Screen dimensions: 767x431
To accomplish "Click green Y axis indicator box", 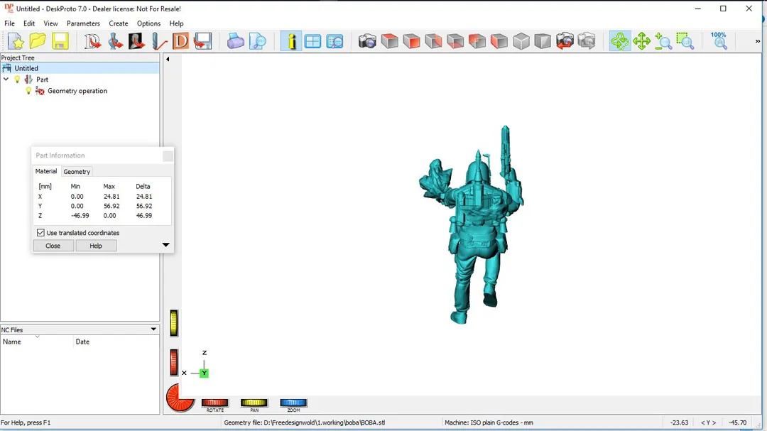I will tap(204, 373).
